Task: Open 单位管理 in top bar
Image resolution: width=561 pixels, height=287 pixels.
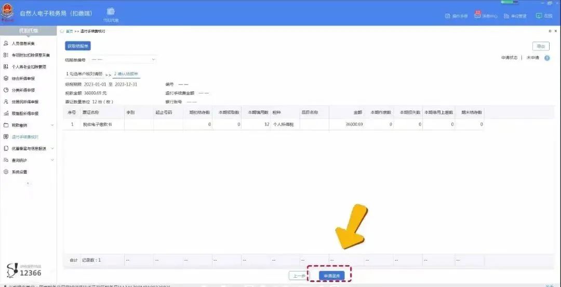Action: (x=515, y=16)
